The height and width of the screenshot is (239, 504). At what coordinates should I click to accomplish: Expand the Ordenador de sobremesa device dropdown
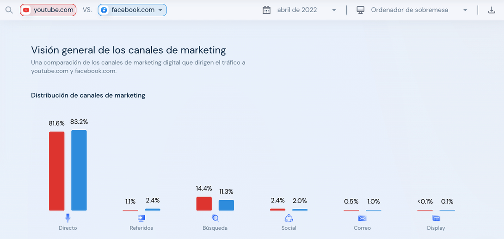(x=465, y=10)
